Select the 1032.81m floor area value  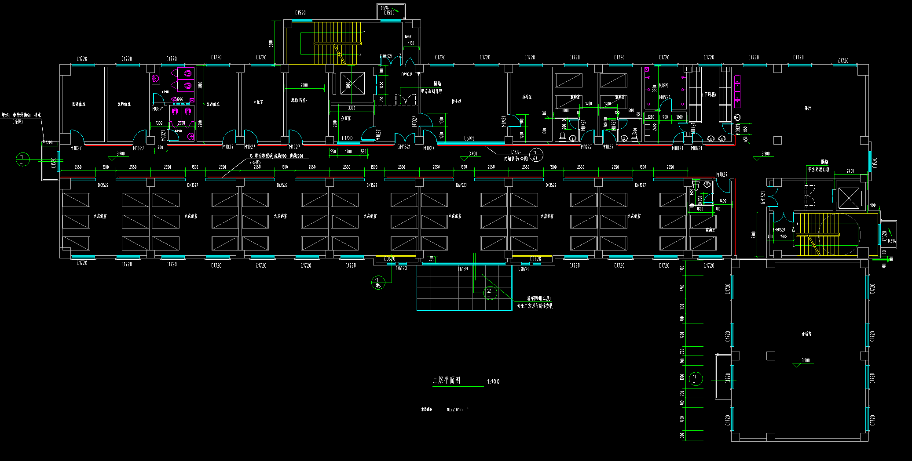(454, 410)
